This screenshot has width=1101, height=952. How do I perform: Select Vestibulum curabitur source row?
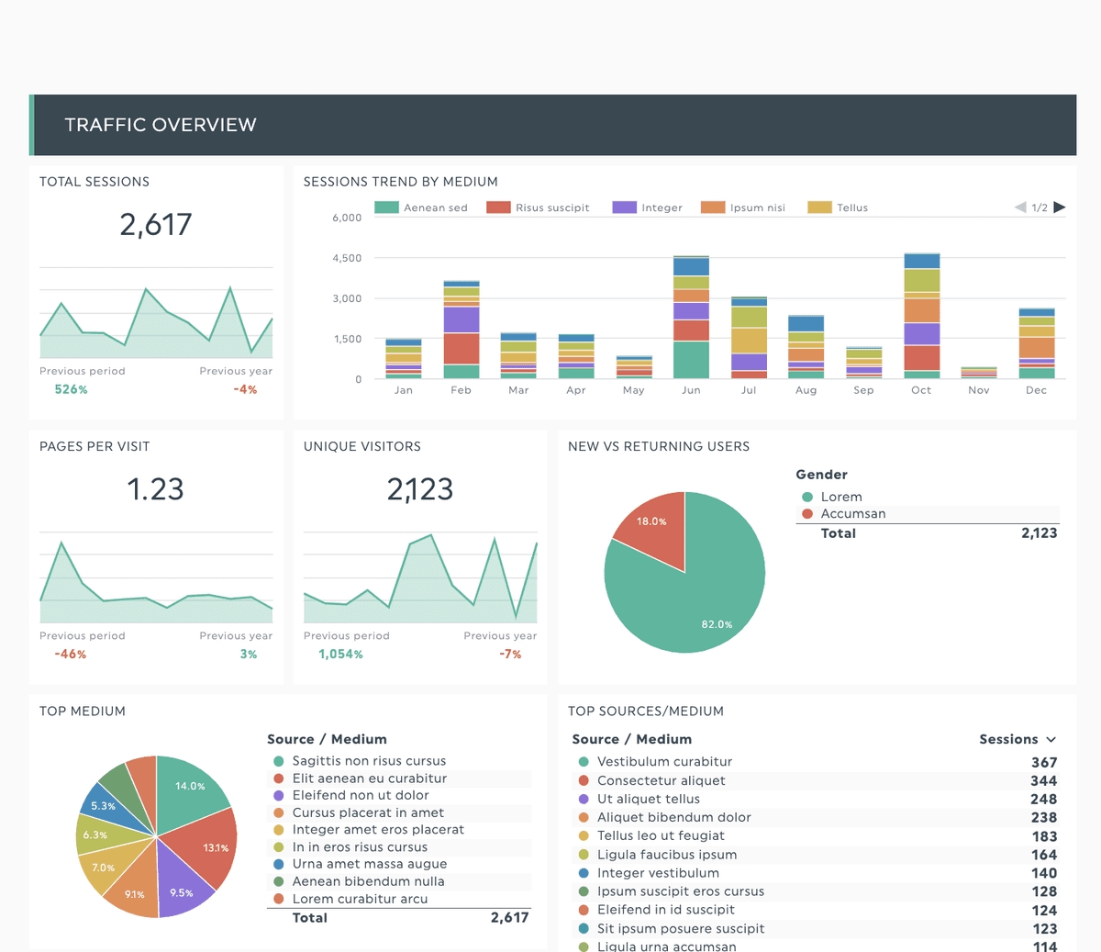click(x=816, y=762)
